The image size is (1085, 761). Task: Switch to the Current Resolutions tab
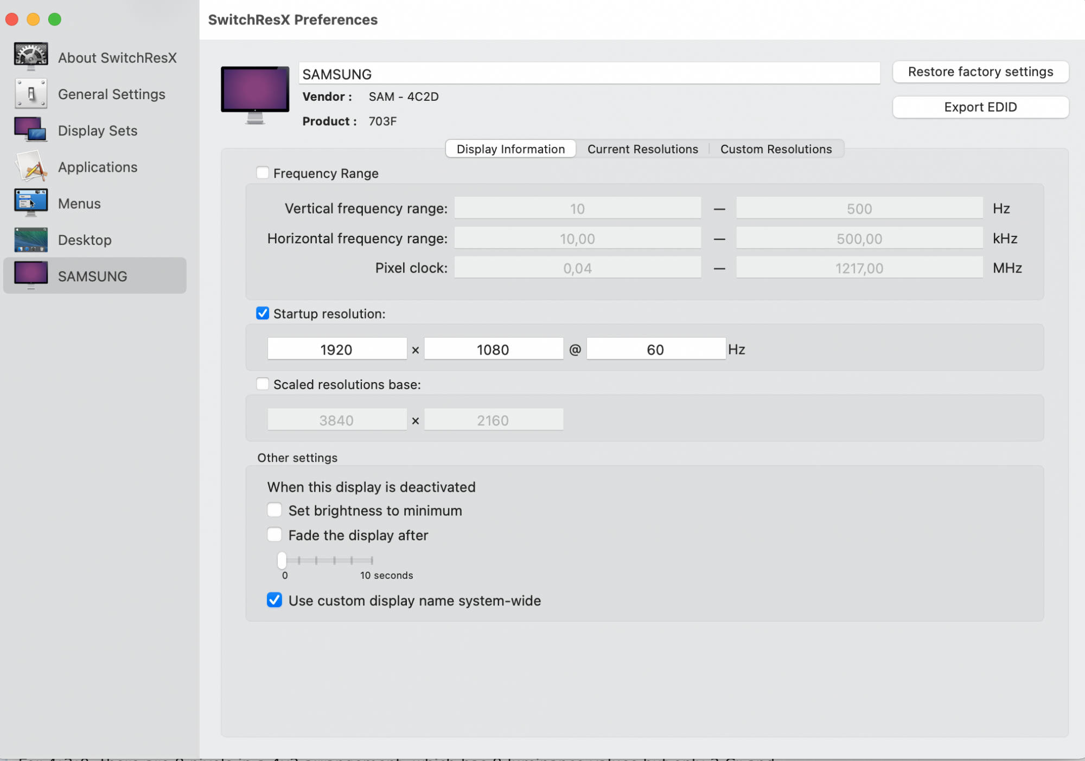pyautogui.click(x=642, y=149)
